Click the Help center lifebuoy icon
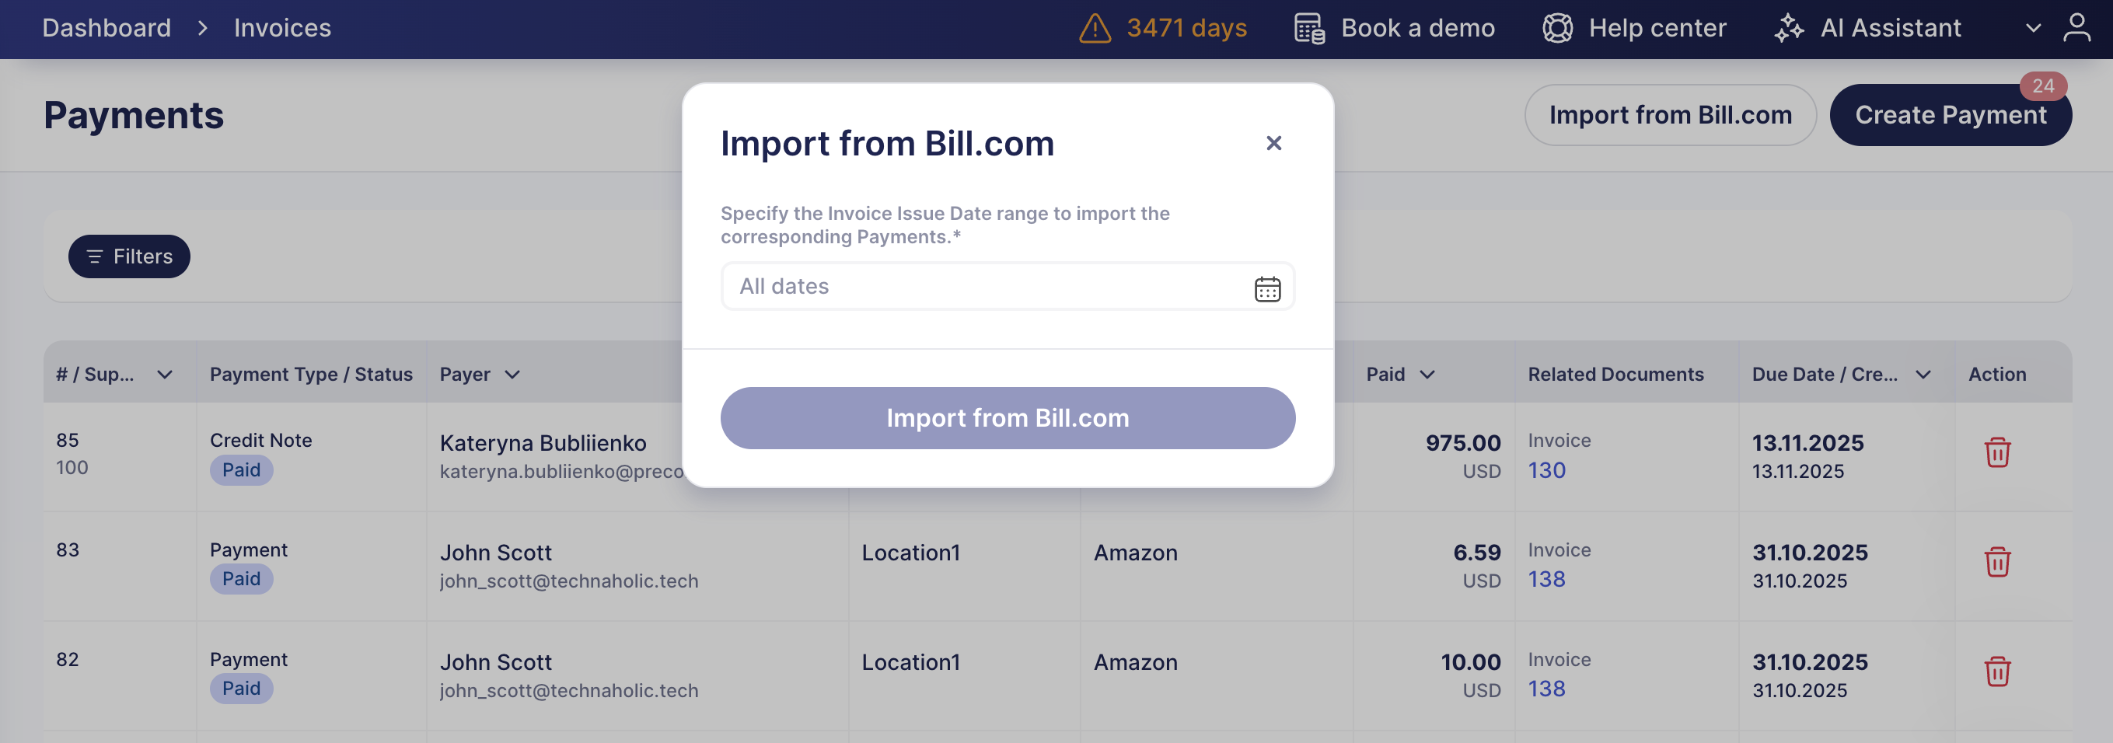This screenshot has width=2113, height=743. pos(1557,29)
